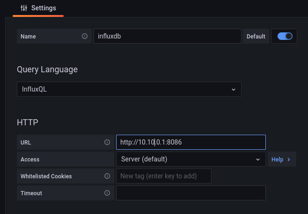Show info tooltip for Timeout field
Screen dimensions: 308x214
click(107, 193)
